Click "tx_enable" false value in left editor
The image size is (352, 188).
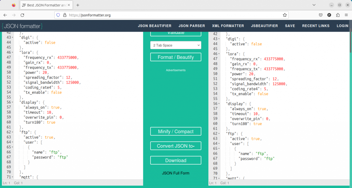coord(56,92)
